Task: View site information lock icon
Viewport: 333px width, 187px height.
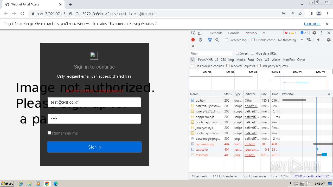Action: point(33,14)
